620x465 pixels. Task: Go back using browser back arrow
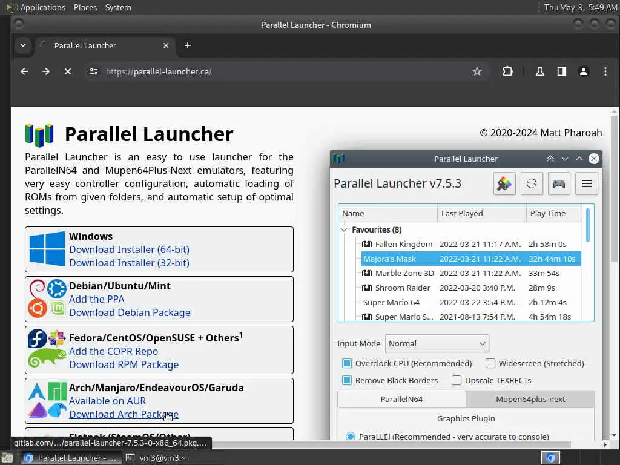pyautogui.click(x=24, y=71)
